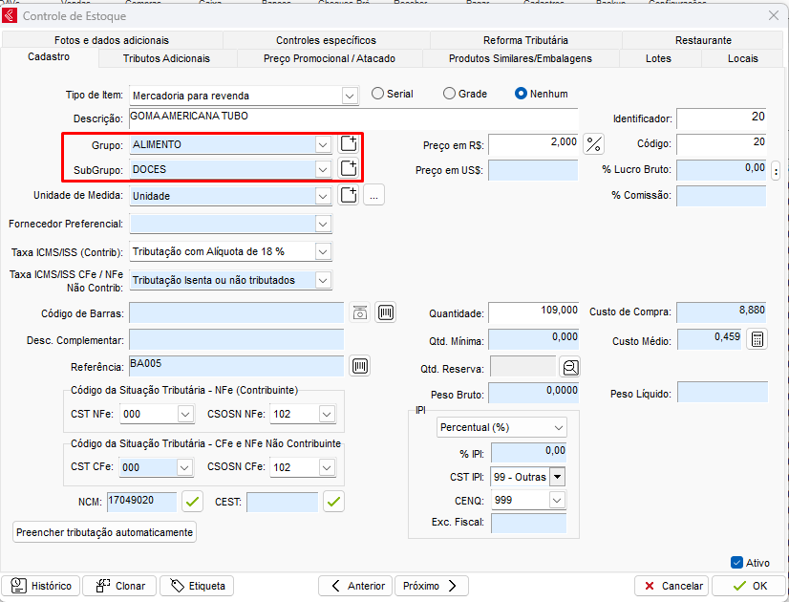The width and height of the screenshot is (789, 602).
Task: Open the Reforma Tributária tab
Action: pos(525,40)
